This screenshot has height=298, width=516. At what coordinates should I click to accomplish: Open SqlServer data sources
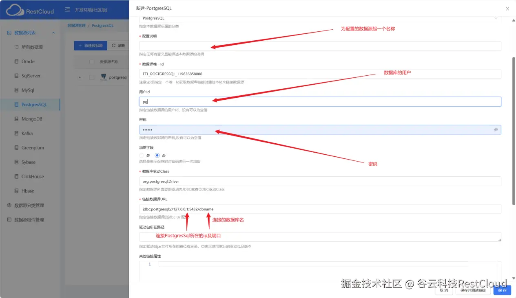pyautogui.click(x=31, y=76)
